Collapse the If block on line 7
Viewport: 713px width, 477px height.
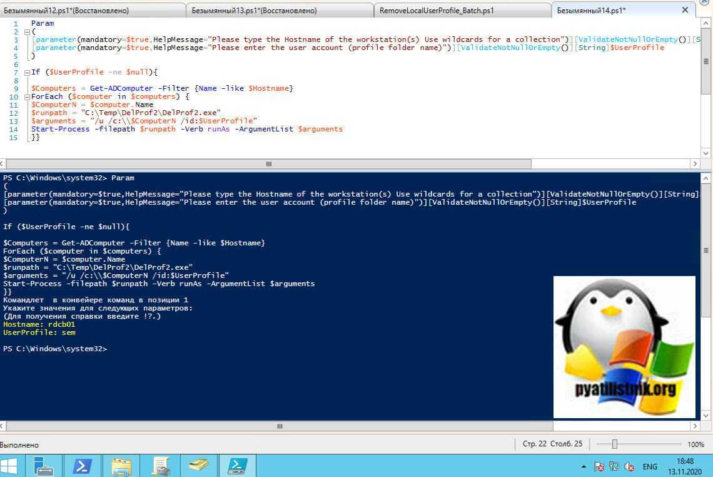coord(26,73)
